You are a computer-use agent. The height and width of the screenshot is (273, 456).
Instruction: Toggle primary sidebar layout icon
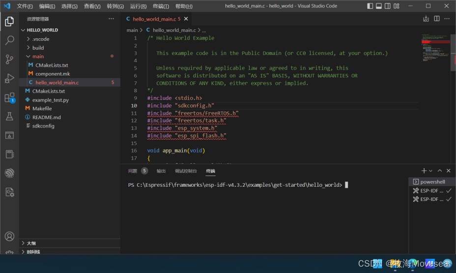(370, 6)
